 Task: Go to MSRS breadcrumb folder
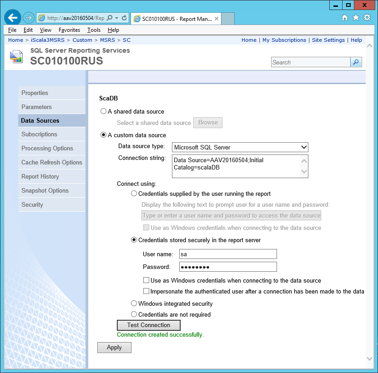(x=107, y=40)
